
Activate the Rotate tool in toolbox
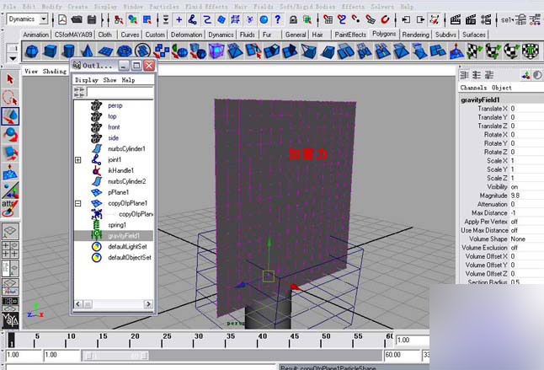tap(10, 134)
